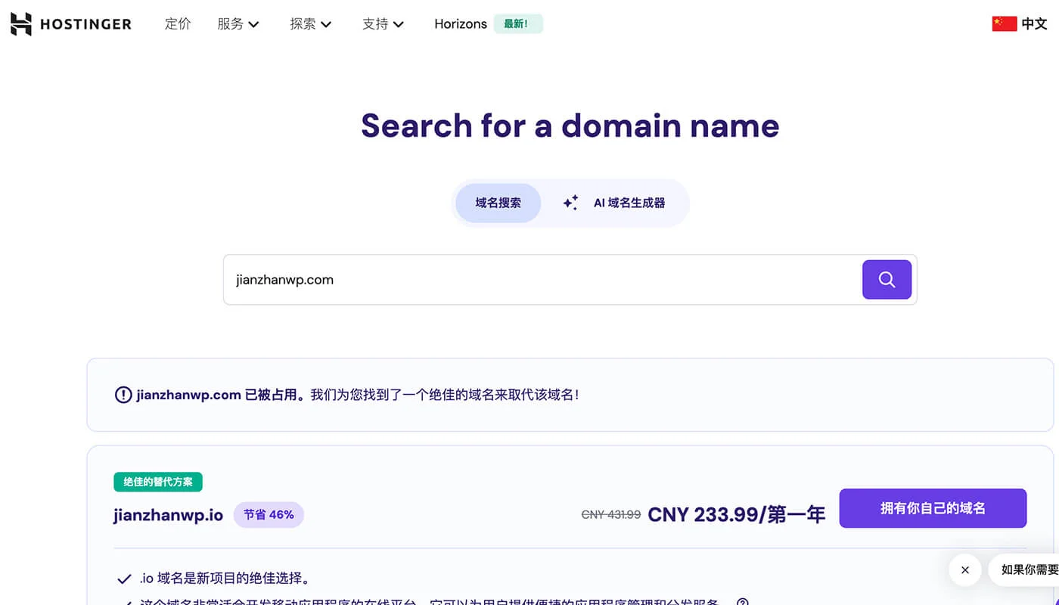Expand the 探索 dropdown menu
The height and width of the screenshot is (605, 1059).
(311, 23)
